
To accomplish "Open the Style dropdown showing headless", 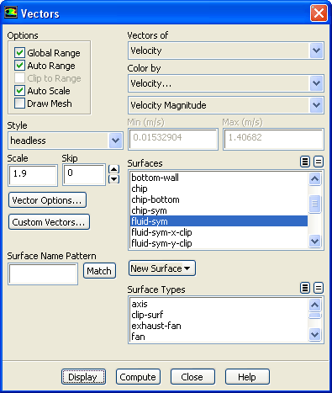I will coord(115,141).
